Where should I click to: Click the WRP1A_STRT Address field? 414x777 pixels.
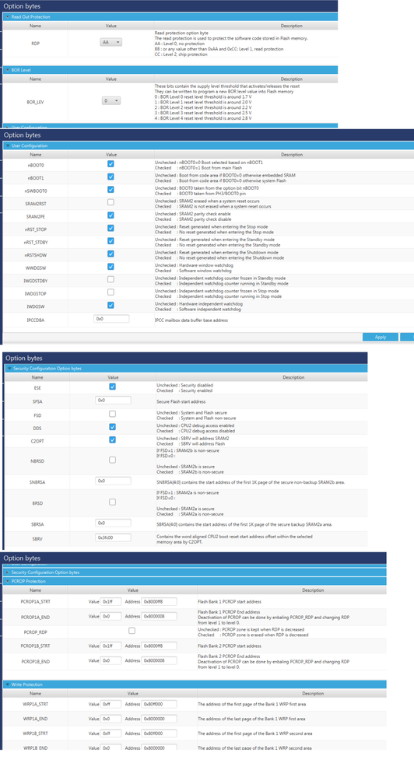(x=159, y=704)
